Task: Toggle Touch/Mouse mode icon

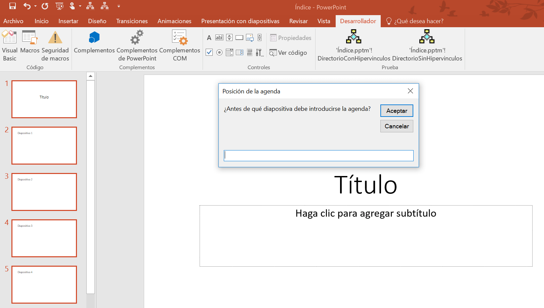Action: coord(72,6)
